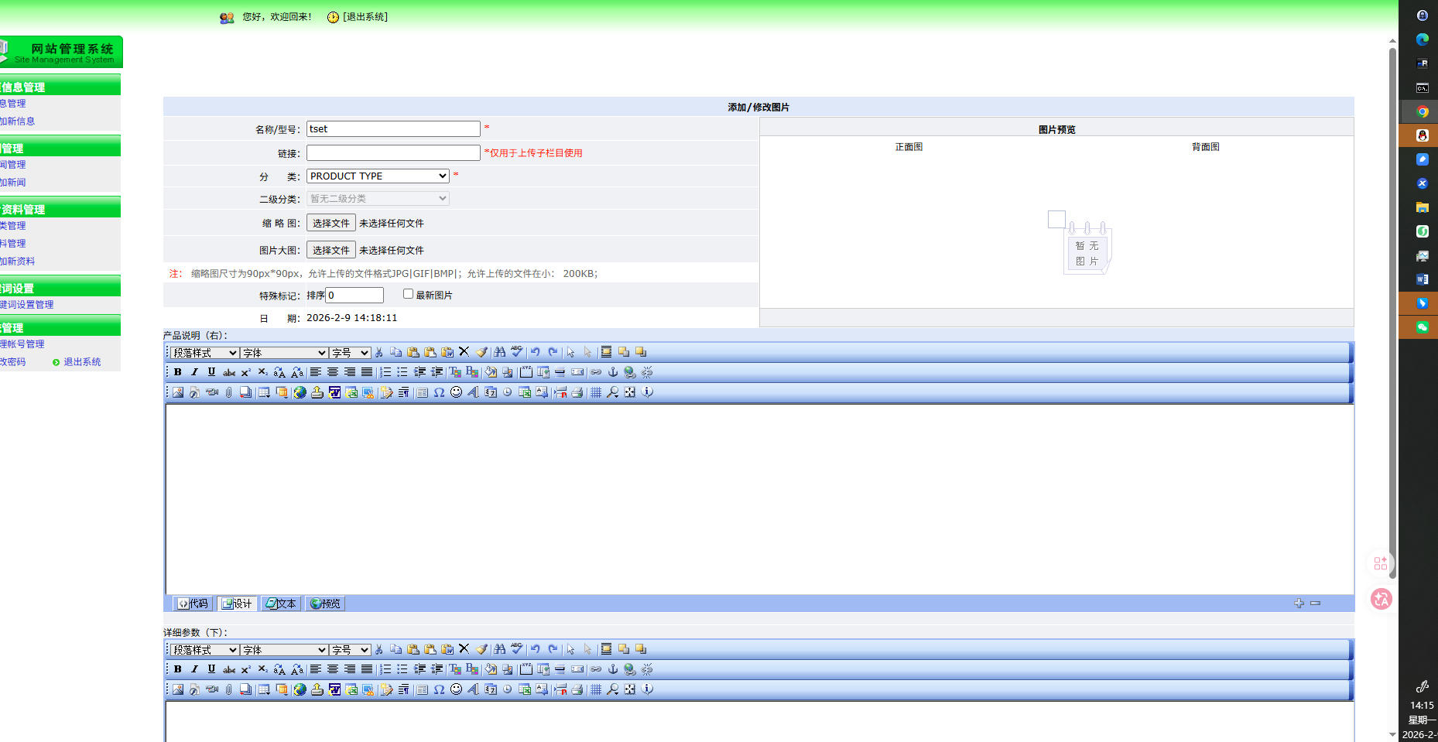Click the scissors cut icon in 详细参数 toolbar
The image size is (1438, 742).
point(379,649)
